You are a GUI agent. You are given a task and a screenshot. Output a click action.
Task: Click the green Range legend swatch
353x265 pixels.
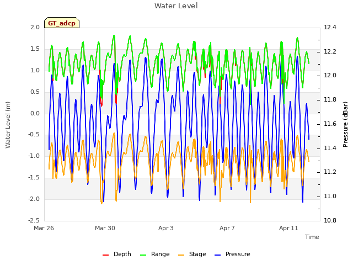[x=143, y=255]
